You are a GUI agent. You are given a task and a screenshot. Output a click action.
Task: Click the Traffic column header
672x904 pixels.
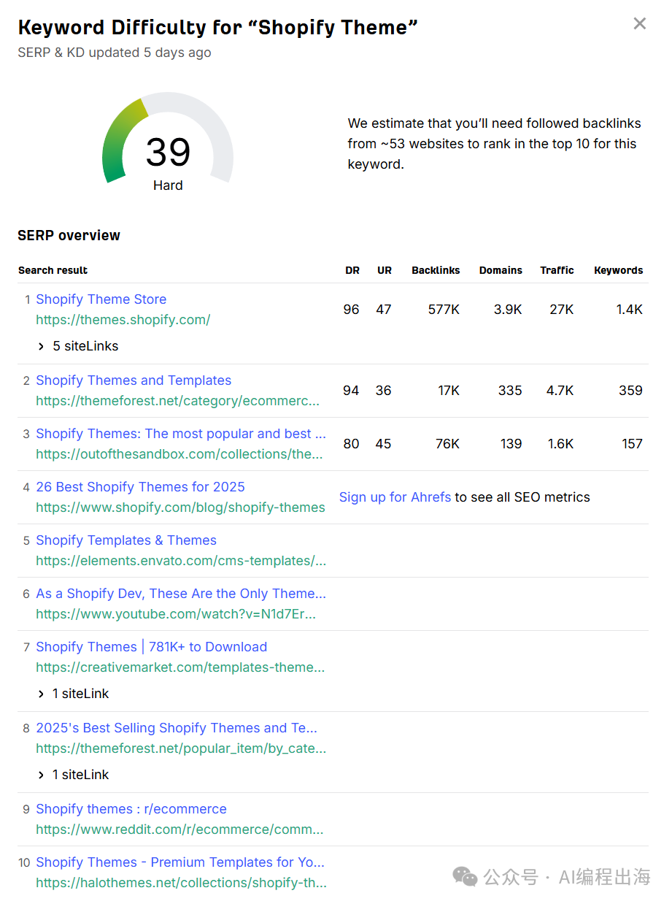pyautogui.click(x=557, y=270)
